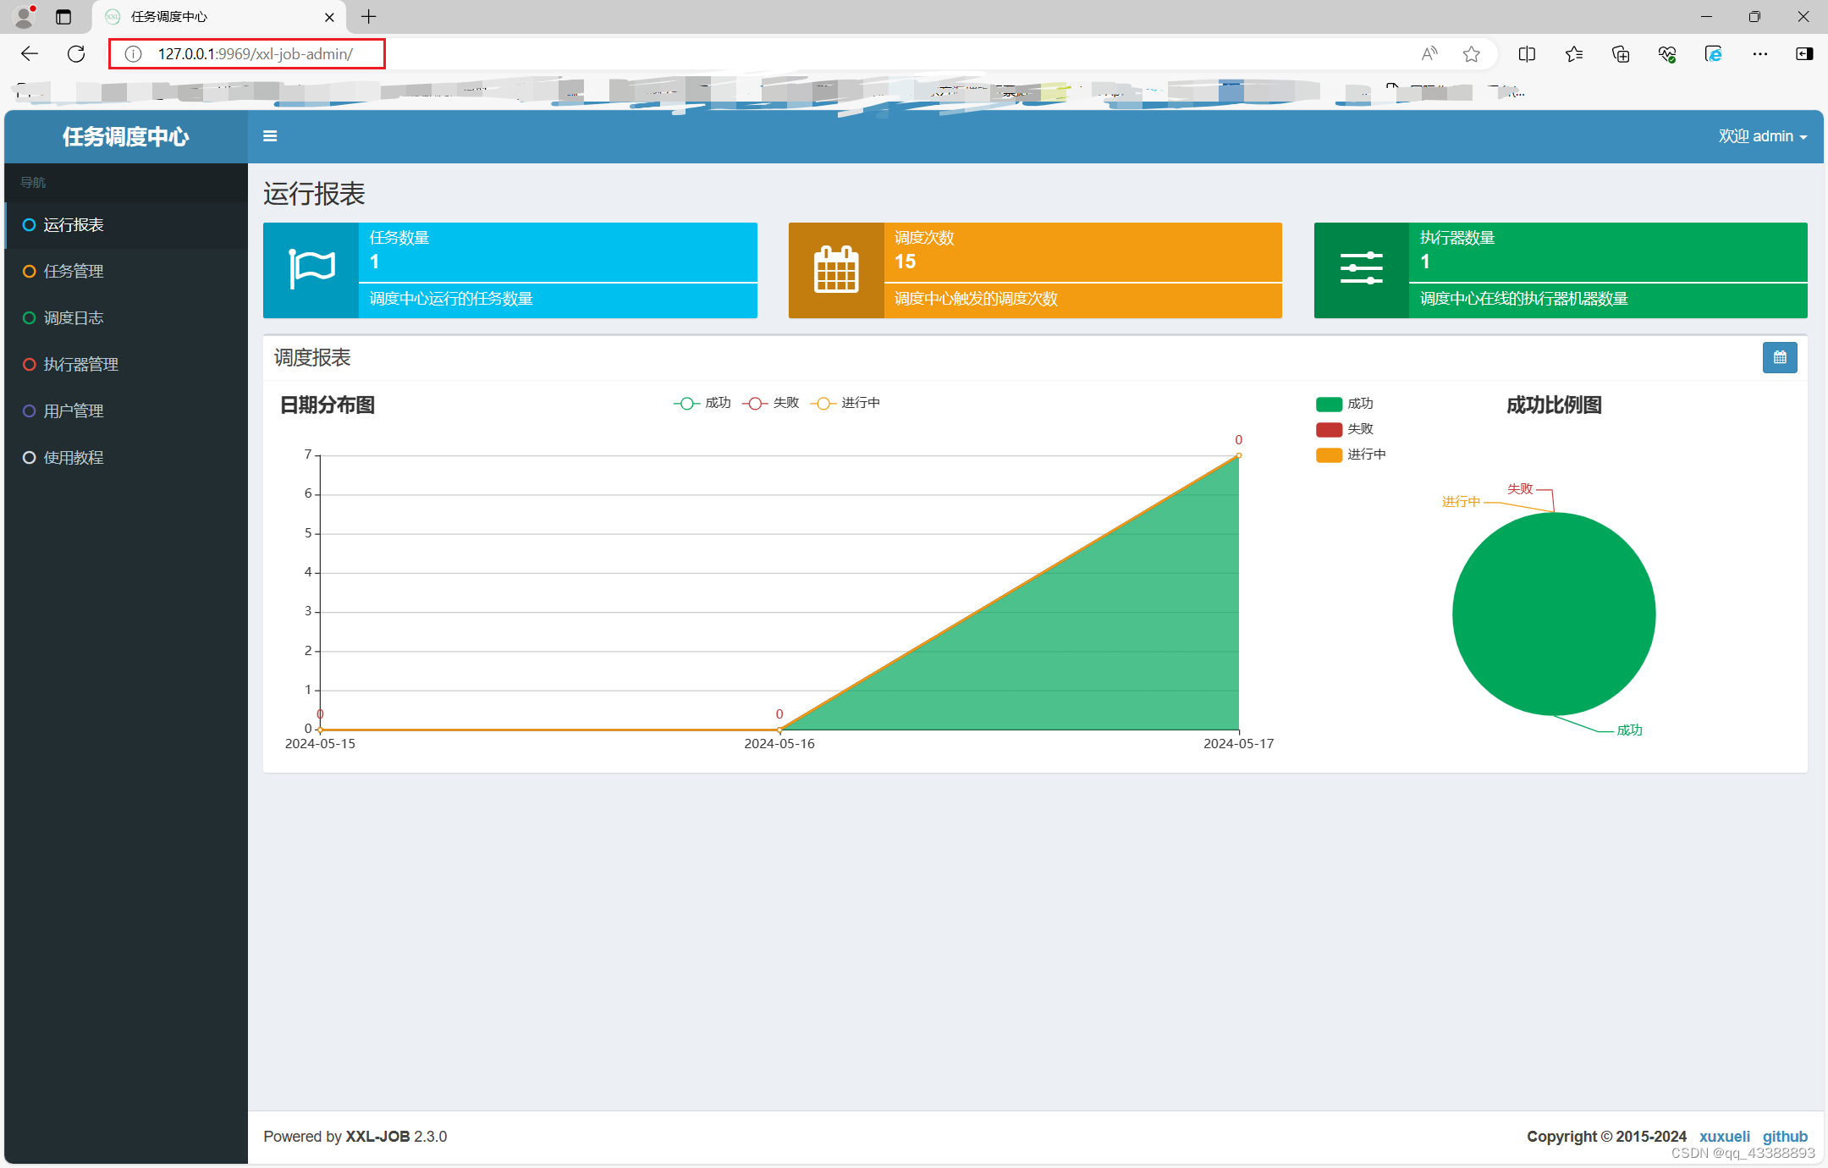Image resolution: width=1828 pixels, height=1168 pixels.
Task: Click the 2024-05-17 data point on chart
Action: point(1239,456)
